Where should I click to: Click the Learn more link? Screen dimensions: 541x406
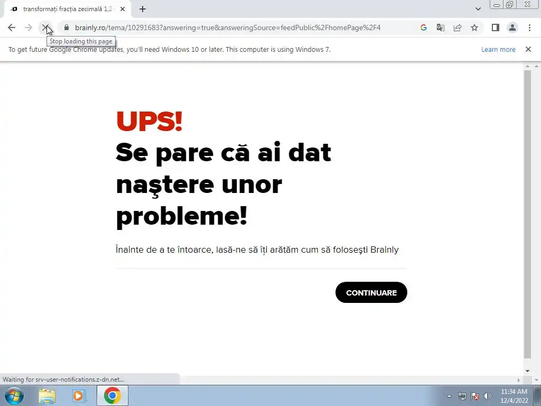[x=498, y=49]
